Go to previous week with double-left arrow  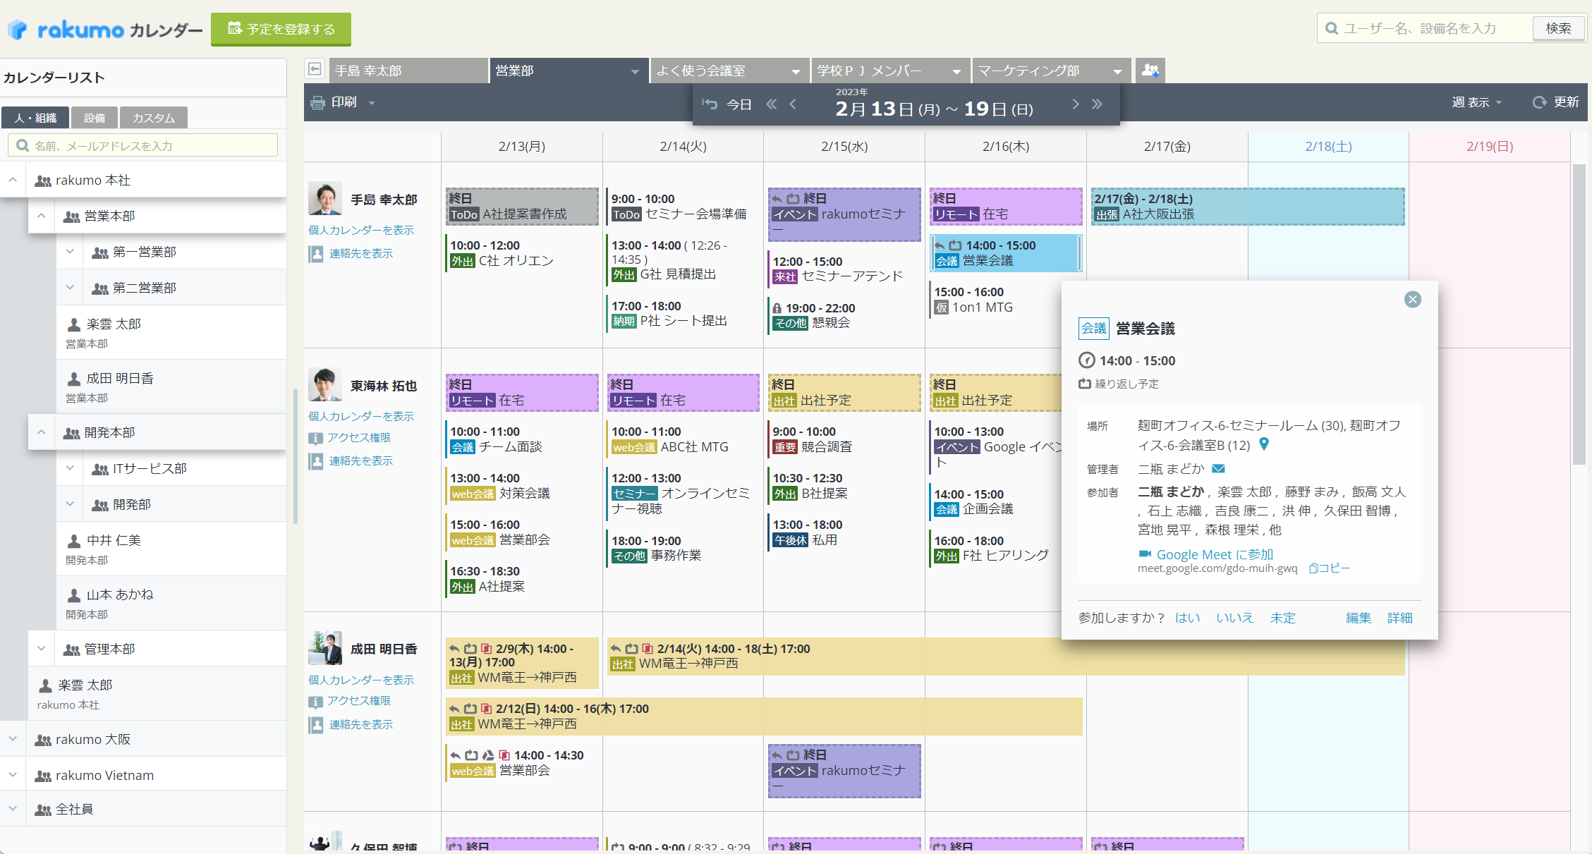[x=772, y=104]
